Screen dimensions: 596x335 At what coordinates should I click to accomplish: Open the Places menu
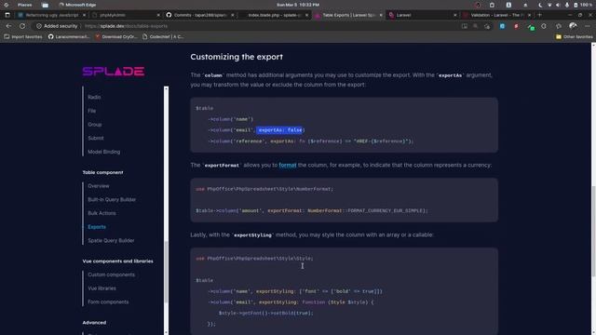click(x=25, y=5)
